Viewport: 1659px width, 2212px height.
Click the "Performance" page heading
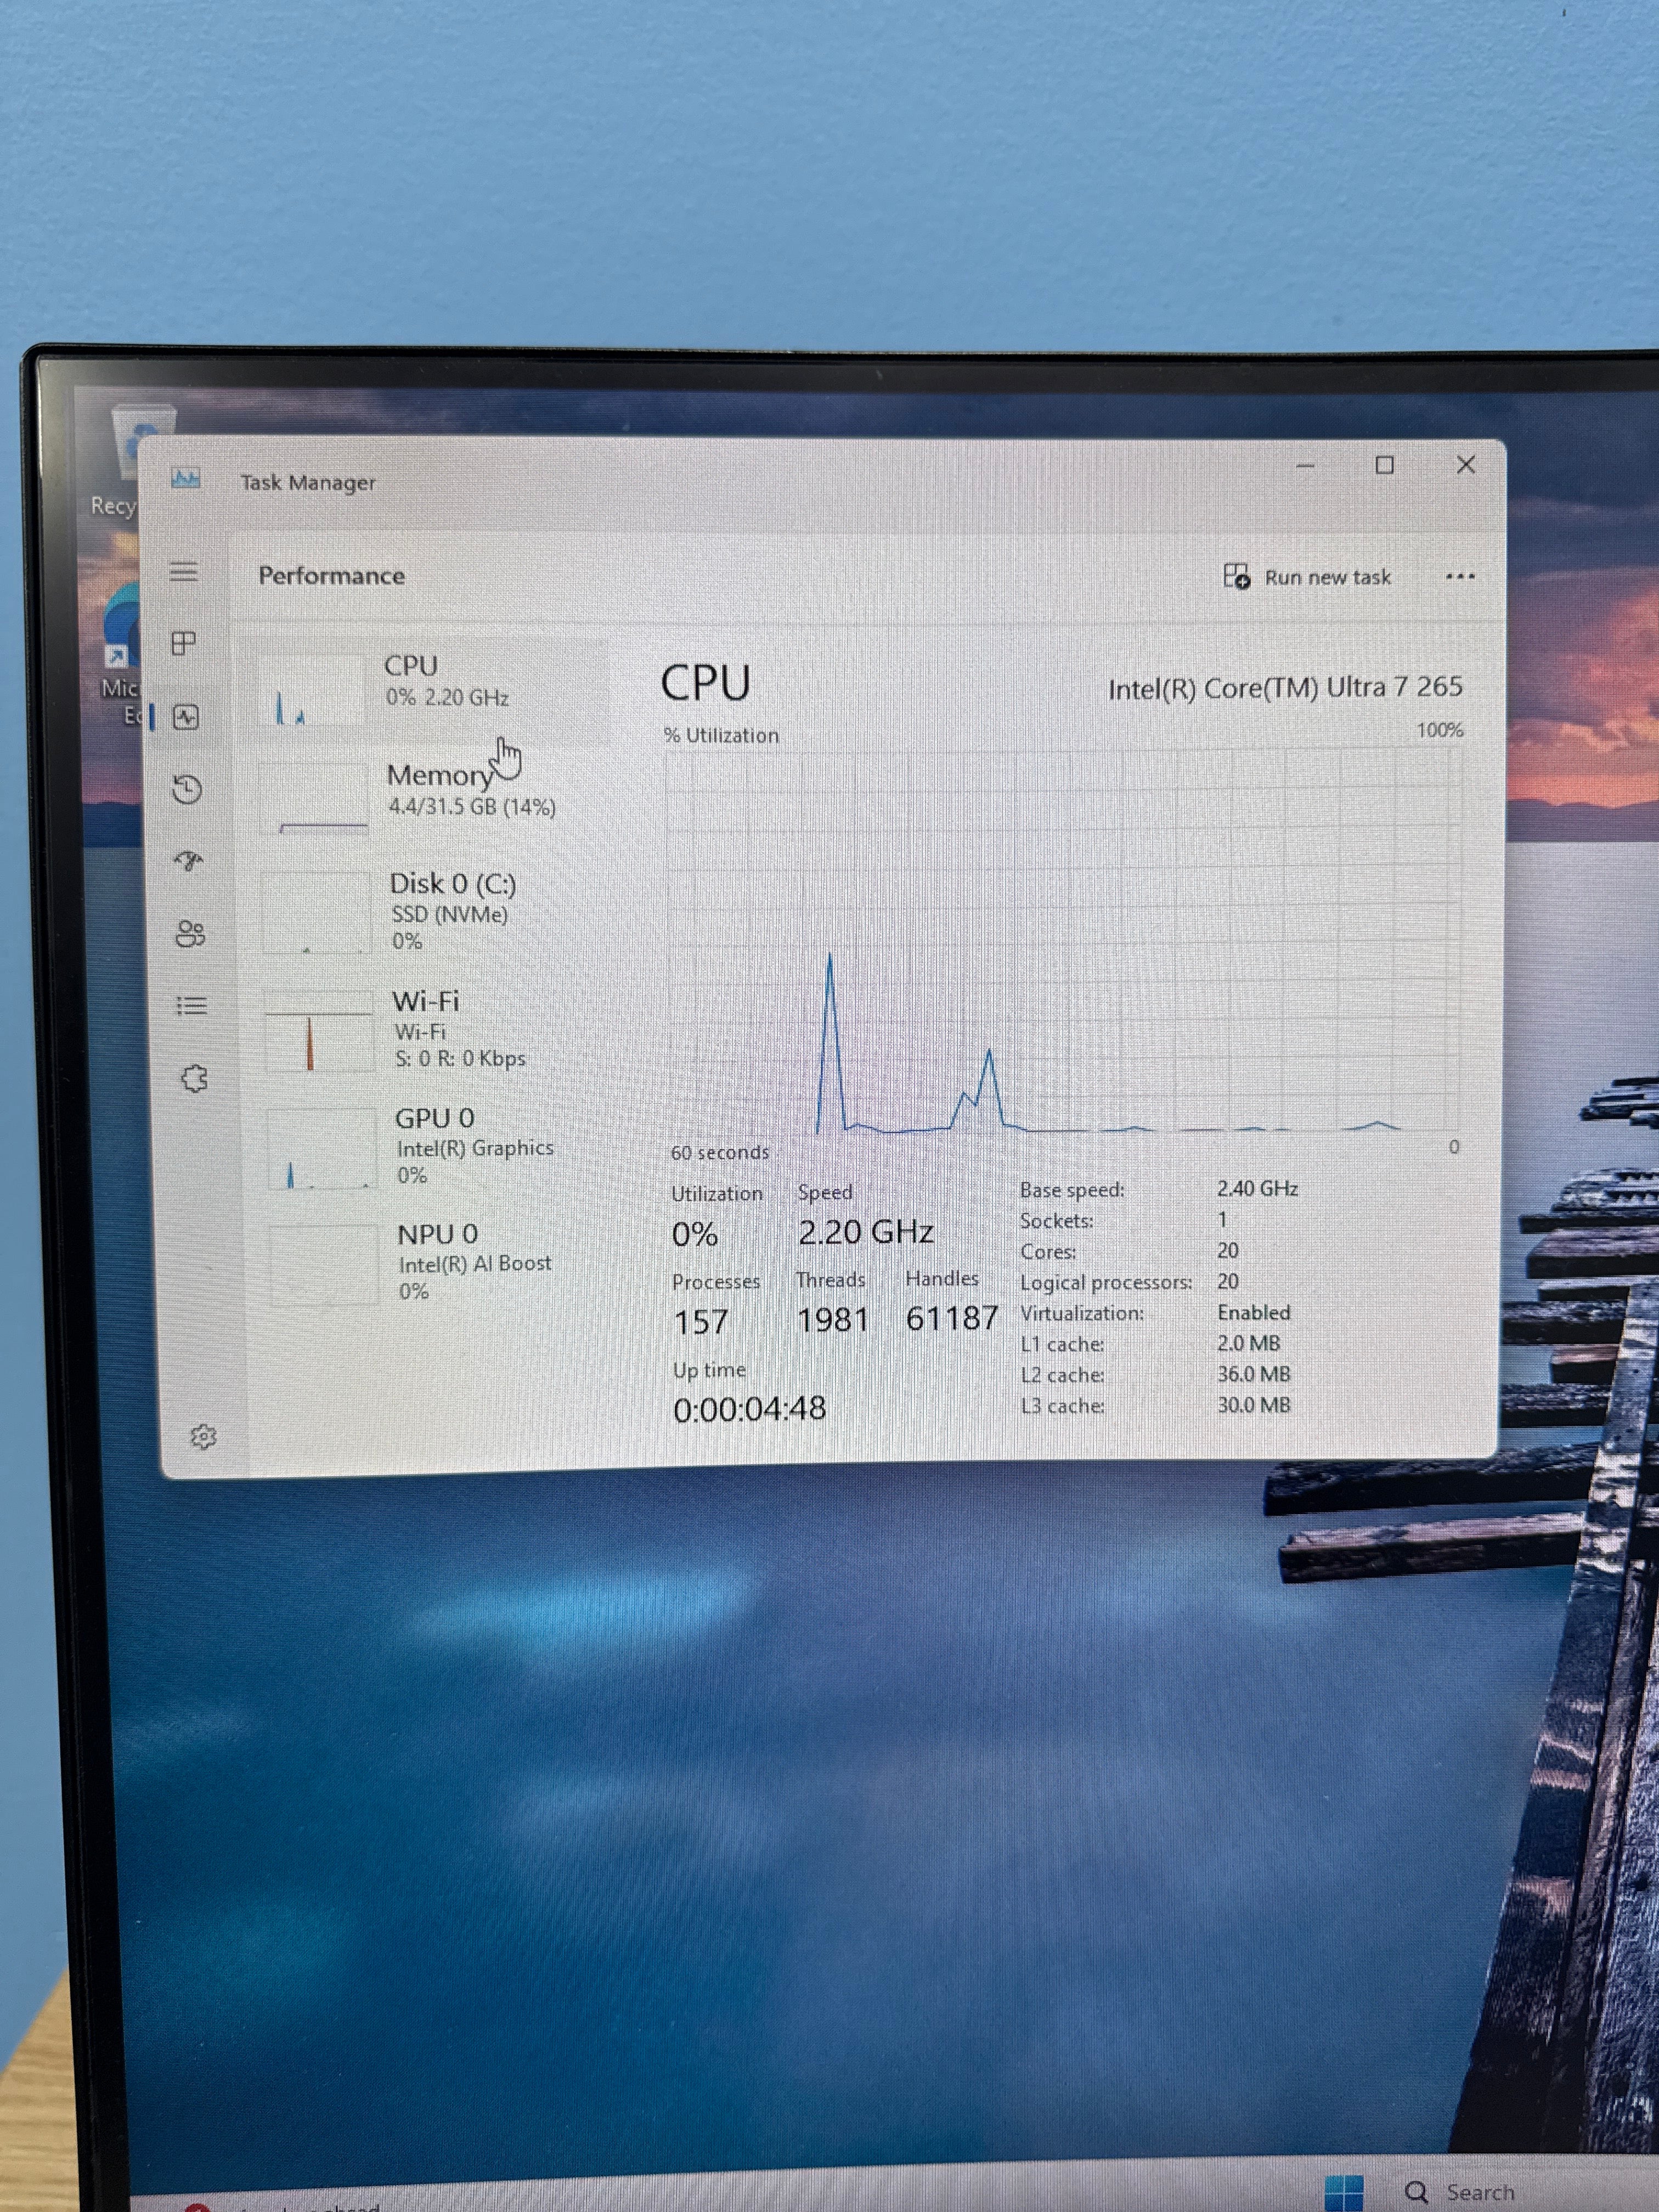[331, 576]
